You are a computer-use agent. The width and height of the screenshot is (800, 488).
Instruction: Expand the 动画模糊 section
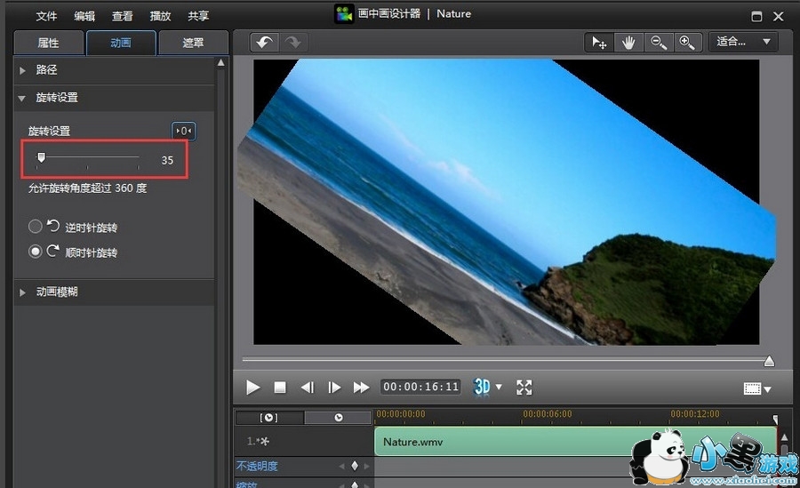[23, 292]
